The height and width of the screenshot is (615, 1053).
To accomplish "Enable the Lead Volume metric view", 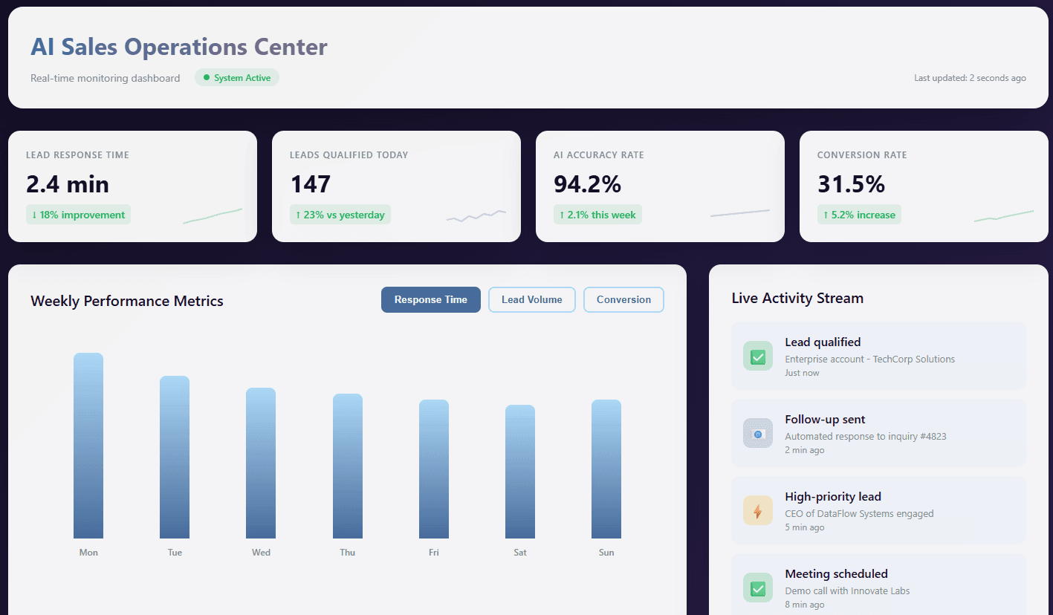I will click(531, 299).
